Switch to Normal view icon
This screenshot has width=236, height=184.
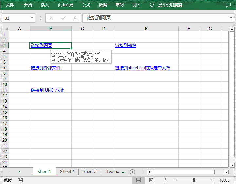click(138, 180)
